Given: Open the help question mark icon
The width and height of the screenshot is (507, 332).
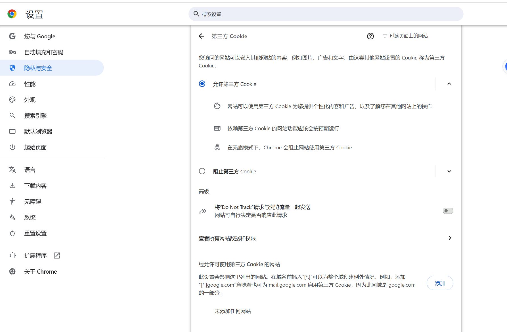Looking at the screenshot, I should pyautogui.click(x=370, y=36).
